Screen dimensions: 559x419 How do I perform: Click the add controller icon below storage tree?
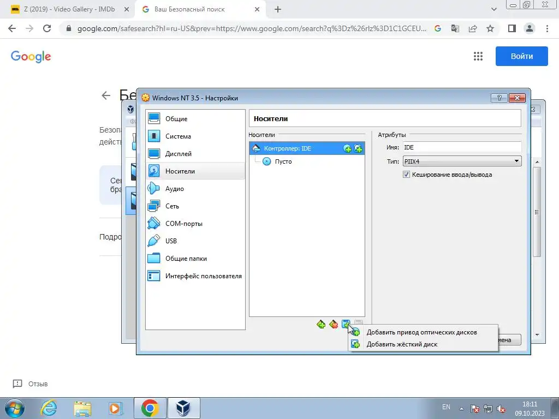[x=321, y=324]
